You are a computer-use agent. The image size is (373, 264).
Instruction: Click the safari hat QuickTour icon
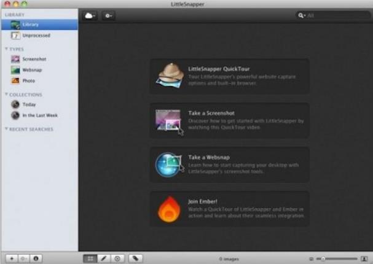(170, 76)
